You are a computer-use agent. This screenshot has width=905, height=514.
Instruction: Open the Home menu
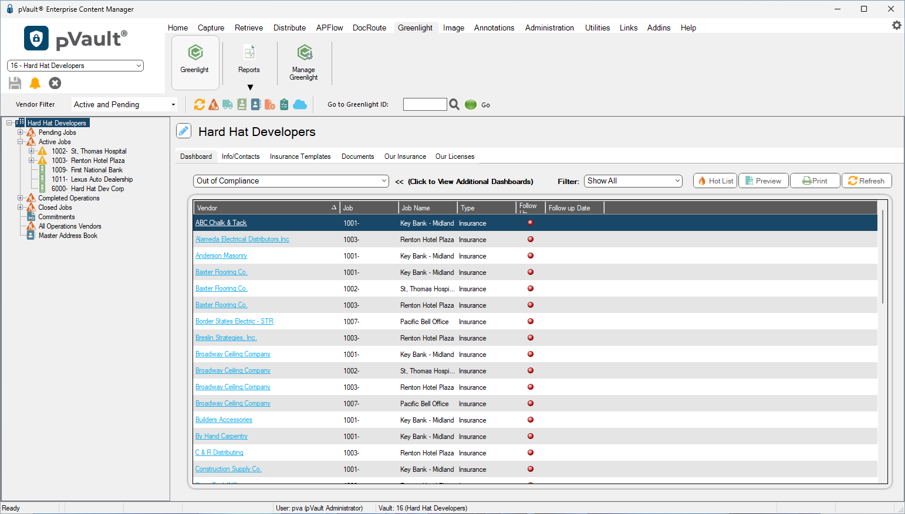pyautogui.click(x=178, y=28)
